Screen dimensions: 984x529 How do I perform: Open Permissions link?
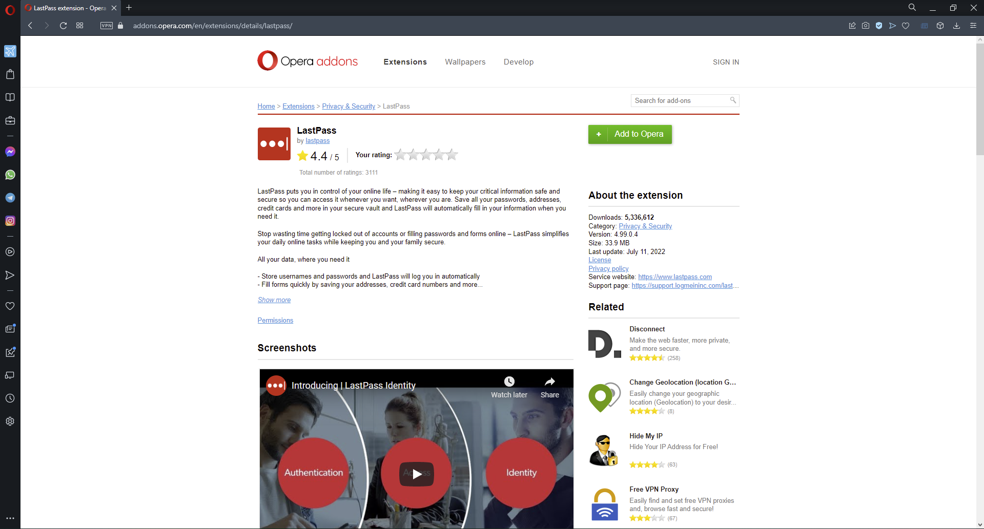tap(275, 321)
